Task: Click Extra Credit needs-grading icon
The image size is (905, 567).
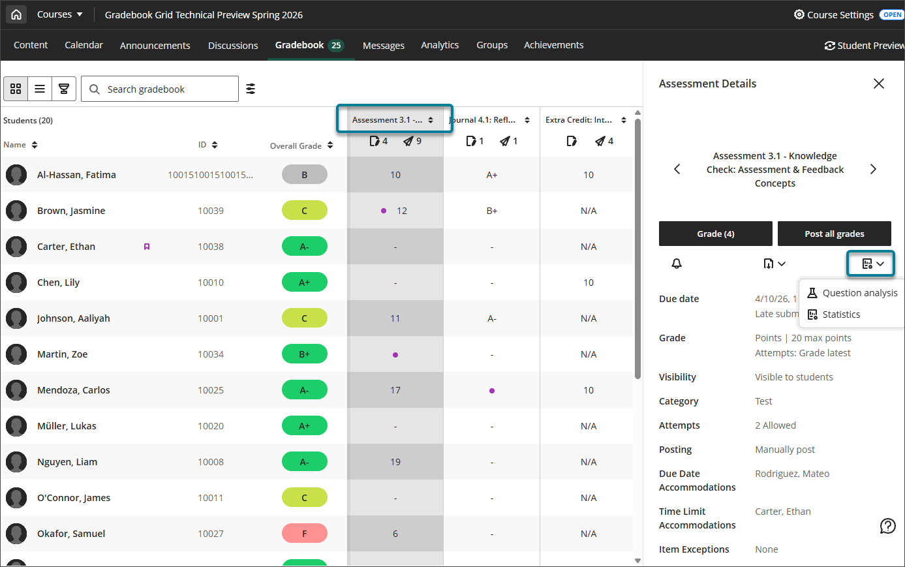Action: pos(572,141)
